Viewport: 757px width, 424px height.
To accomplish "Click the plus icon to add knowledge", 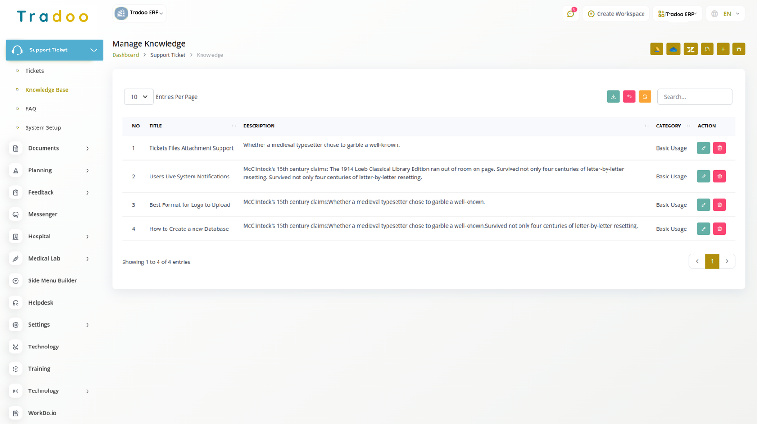I will (722, 49).
